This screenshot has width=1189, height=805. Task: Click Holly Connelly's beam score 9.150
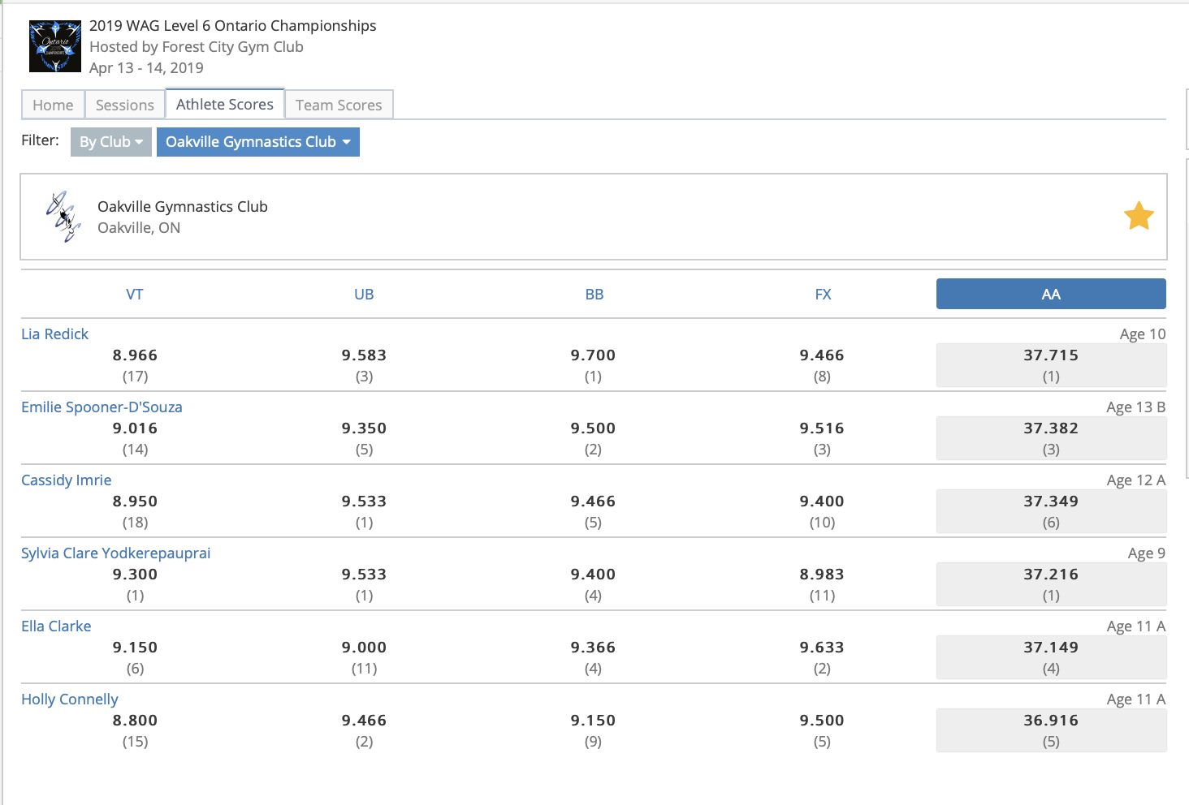tap(593, 721)
